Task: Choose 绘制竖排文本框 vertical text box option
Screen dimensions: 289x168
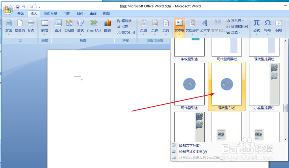Action: (x=192, y=152)
